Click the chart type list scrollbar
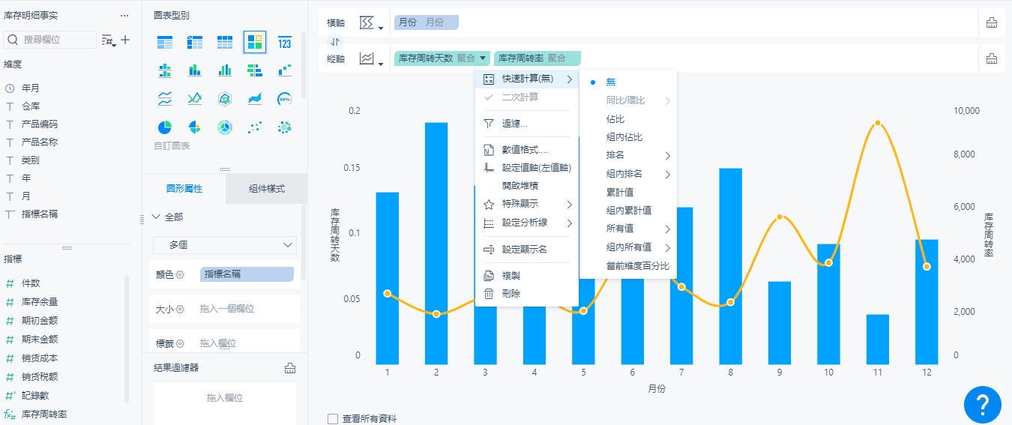The width and height of the screenshot is (1012, 425). click(x=304, y=64)
